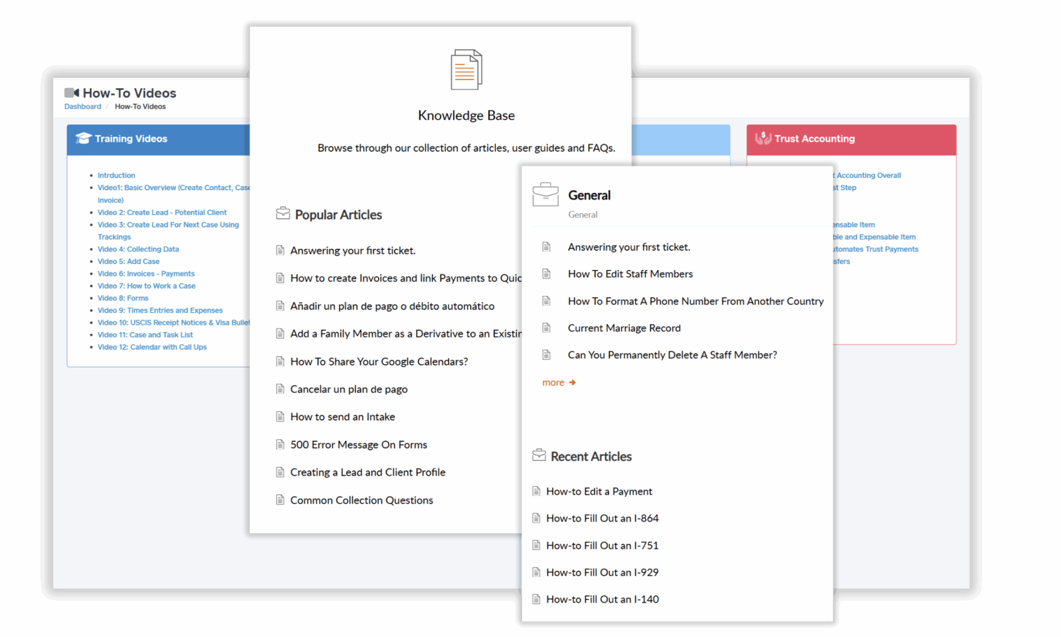This screenshot has width=1061, height=637.
Task: Click the How-To Videos camera icon
Action: [71, 93]
